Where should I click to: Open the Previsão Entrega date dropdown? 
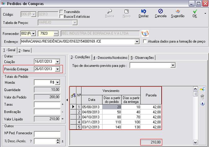57,69
